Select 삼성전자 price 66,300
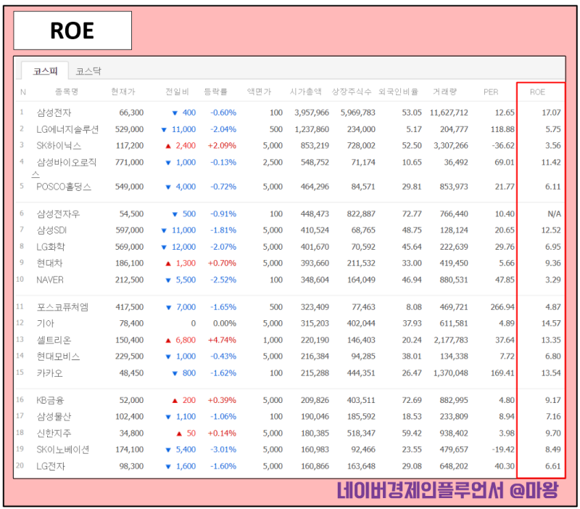Screen dimensions: 580x509 tap(131, 113)
